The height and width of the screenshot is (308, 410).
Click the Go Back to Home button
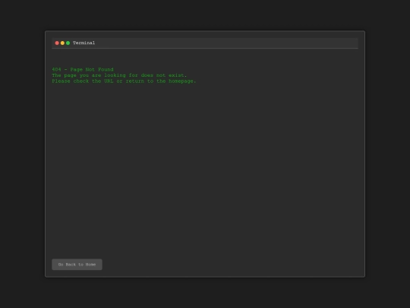click(77, 264)
